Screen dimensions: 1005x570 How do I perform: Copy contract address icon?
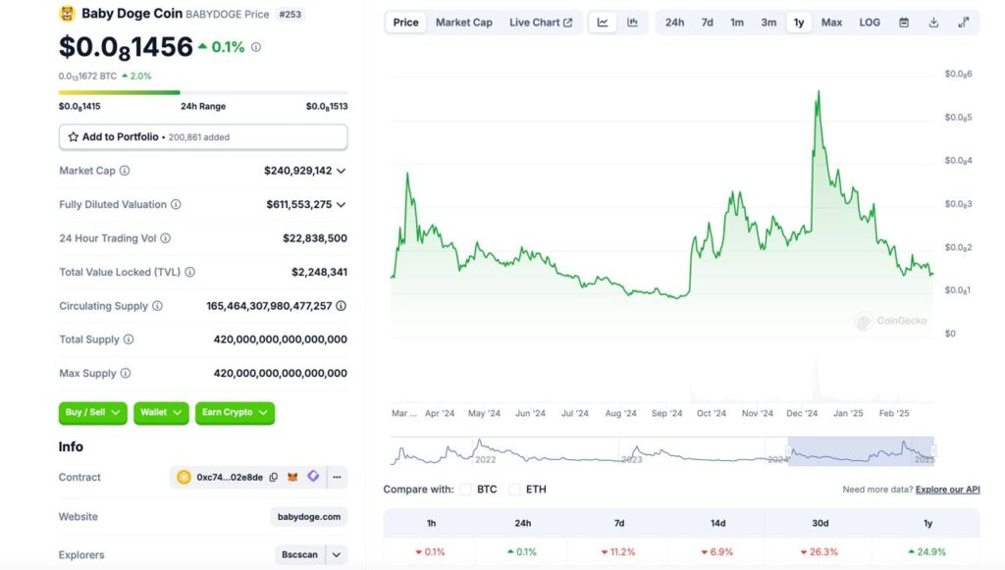pyautogui.click(x=274, y=477)
